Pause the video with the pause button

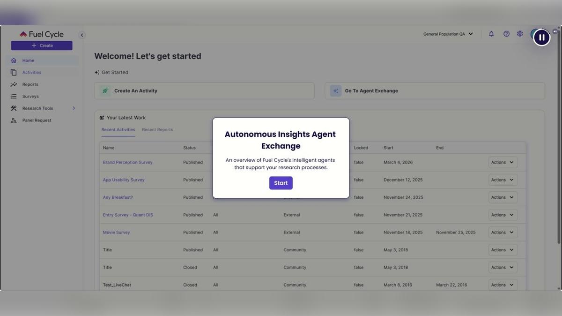541,37
